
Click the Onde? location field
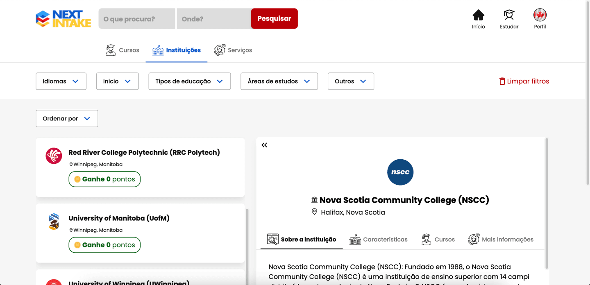click(214, 18)
